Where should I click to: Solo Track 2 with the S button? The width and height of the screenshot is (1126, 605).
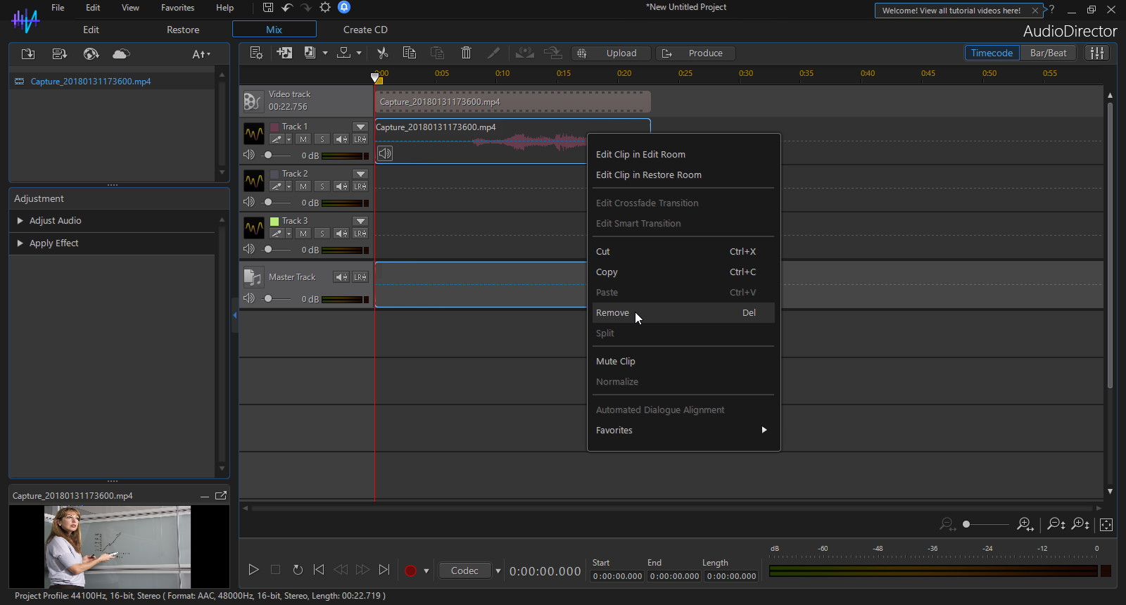click(322, 186)
